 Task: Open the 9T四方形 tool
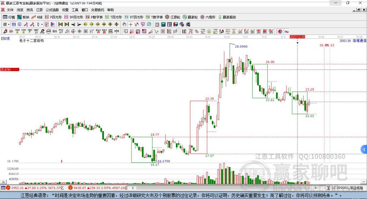tap(134, 17)
